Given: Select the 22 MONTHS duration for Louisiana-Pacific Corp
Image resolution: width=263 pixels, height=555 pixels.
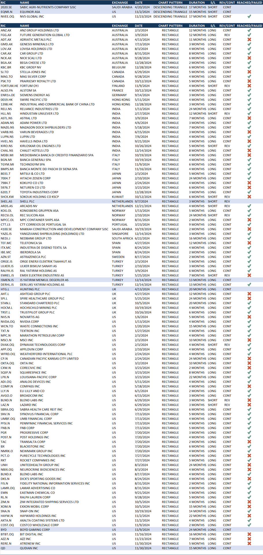Looking at the screenshot, I should pos(197,377).
